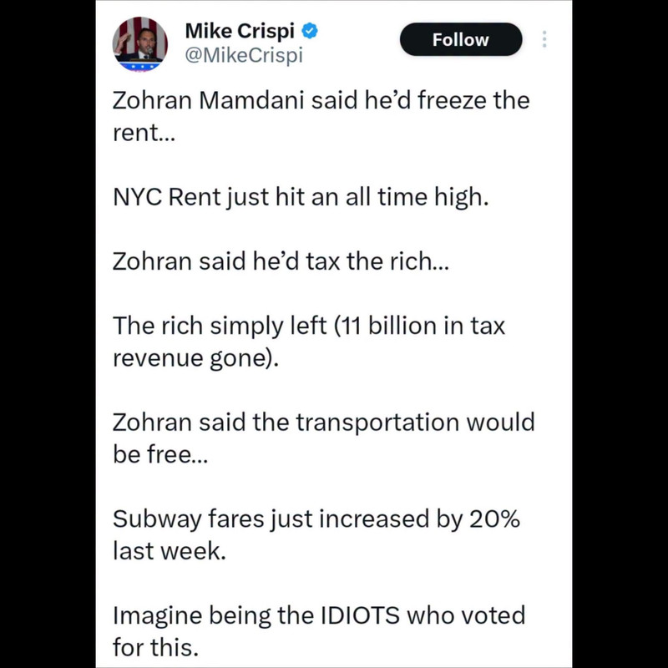Click the line about transportation being free

323,438
